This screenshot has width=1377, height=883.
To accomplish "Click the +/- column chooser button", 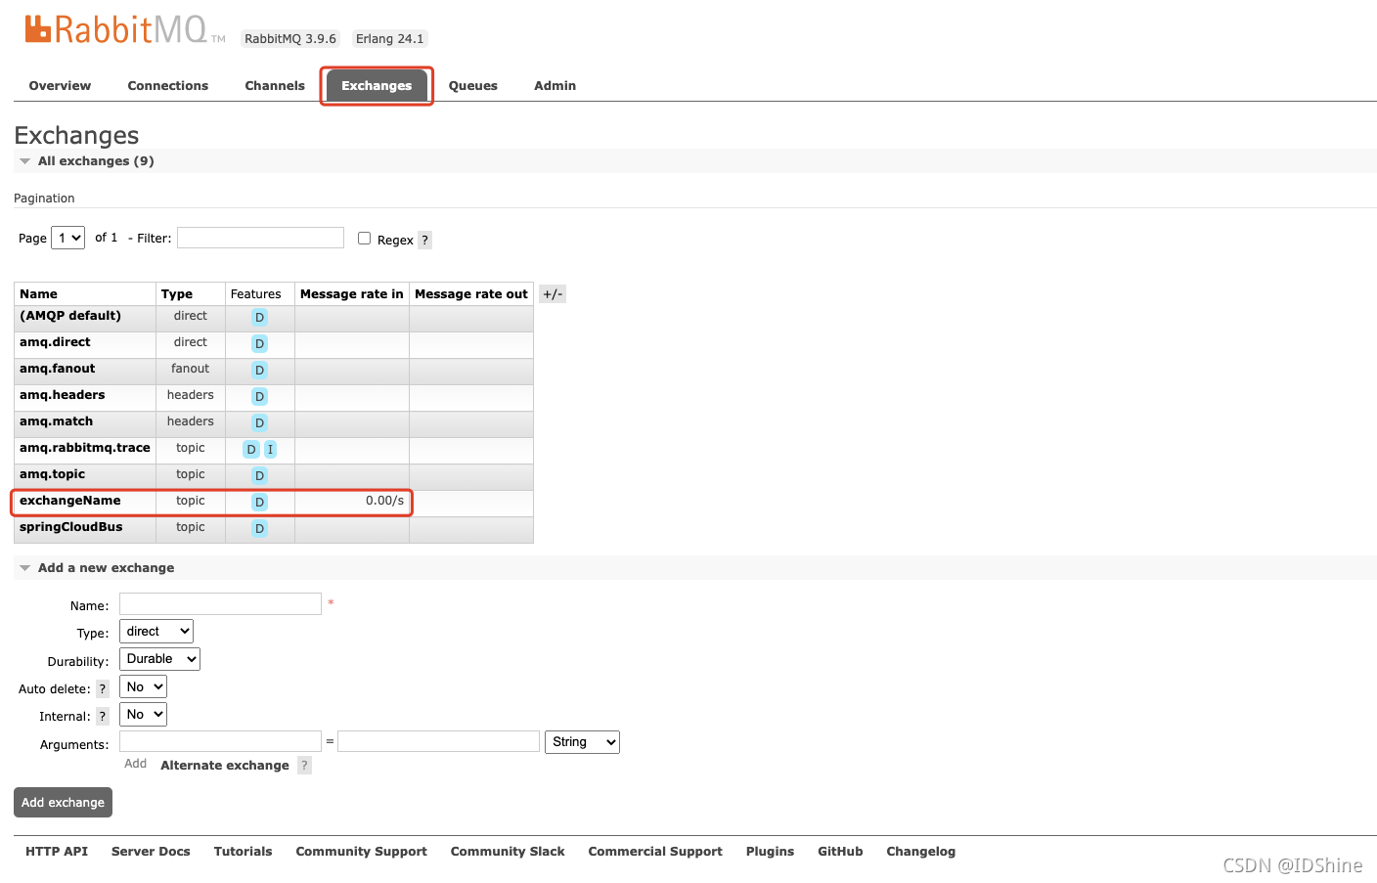I will 553,294.
